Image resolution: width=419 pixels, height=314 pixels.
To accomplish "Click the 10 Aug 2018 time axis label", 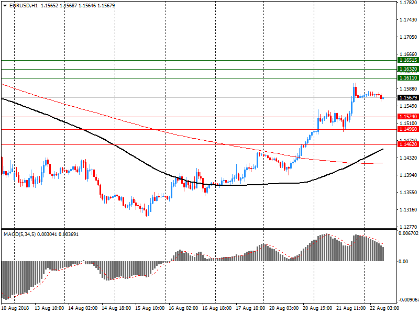I will pyautogui.click(x=15, y=308).
